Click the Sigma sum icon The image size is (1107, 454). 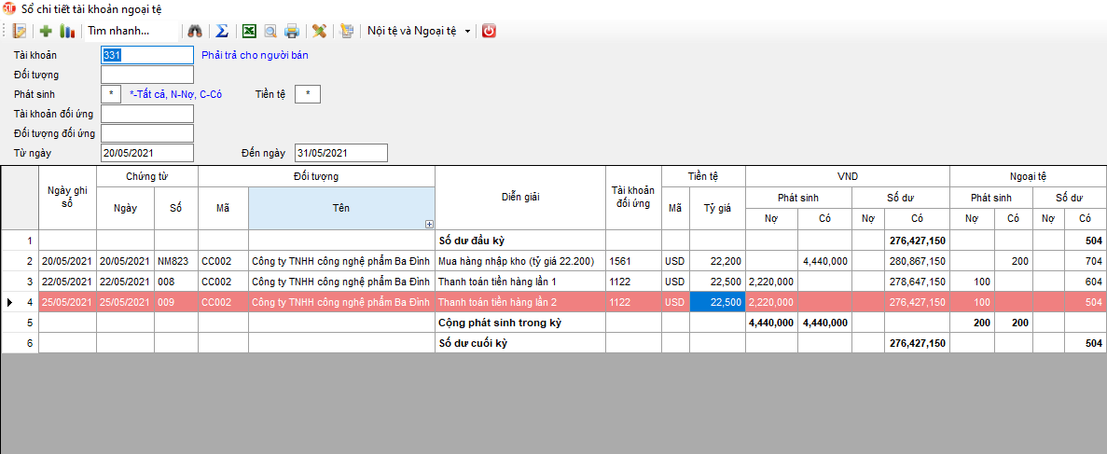[x=221, y=31]
